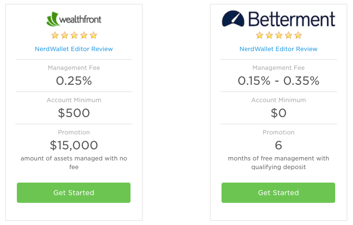Click the fifth star under Wealthfront
The image size is (353, 225).
coord(93,35)
